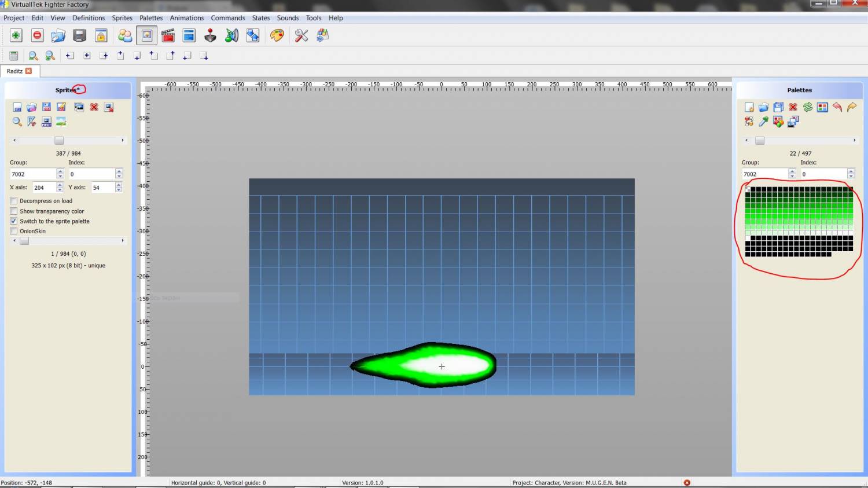Viewport: 868px width, 488px height.
Task: Open the Definitions menu
Action: 89,18
